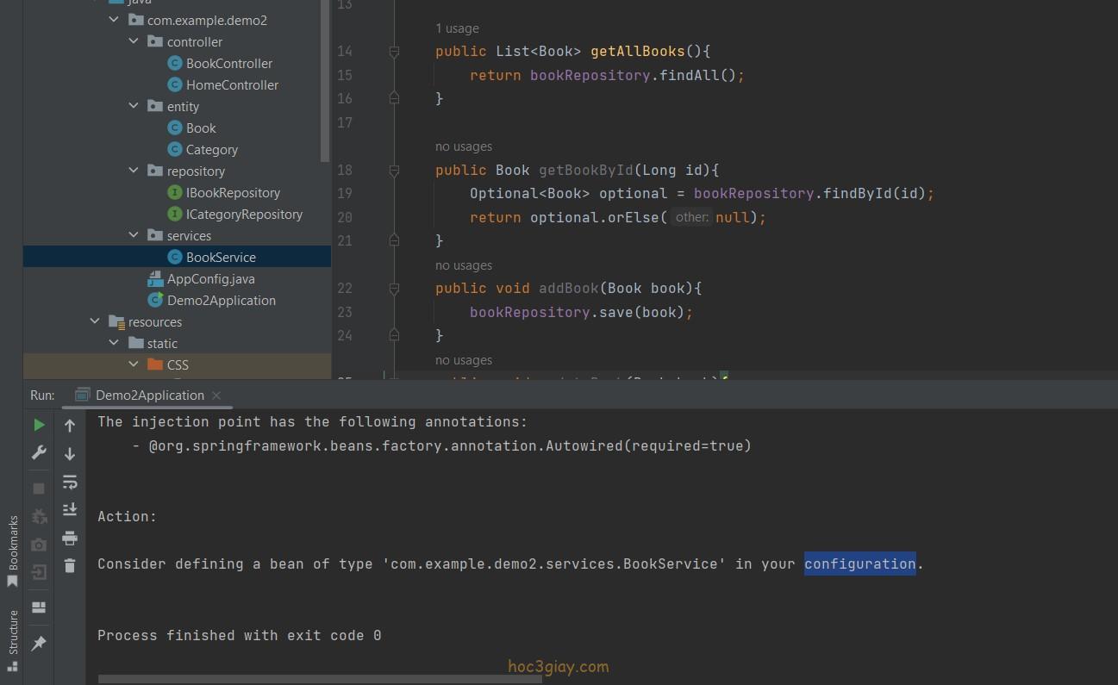
Task: Toggle scroll to end of console
Action: tap(70, 510)
